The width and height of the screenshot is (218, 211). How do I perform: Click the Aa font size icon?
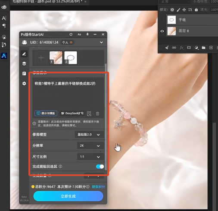coord(79,35)
